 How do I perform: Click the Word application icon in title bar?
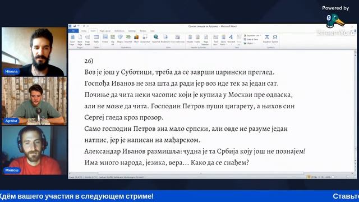(x=70, y=26)
